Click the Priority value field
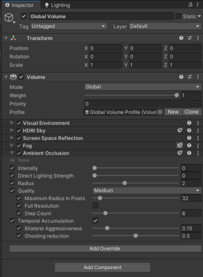The height and width of the screenshot is (277, 203). coord(142,104)
